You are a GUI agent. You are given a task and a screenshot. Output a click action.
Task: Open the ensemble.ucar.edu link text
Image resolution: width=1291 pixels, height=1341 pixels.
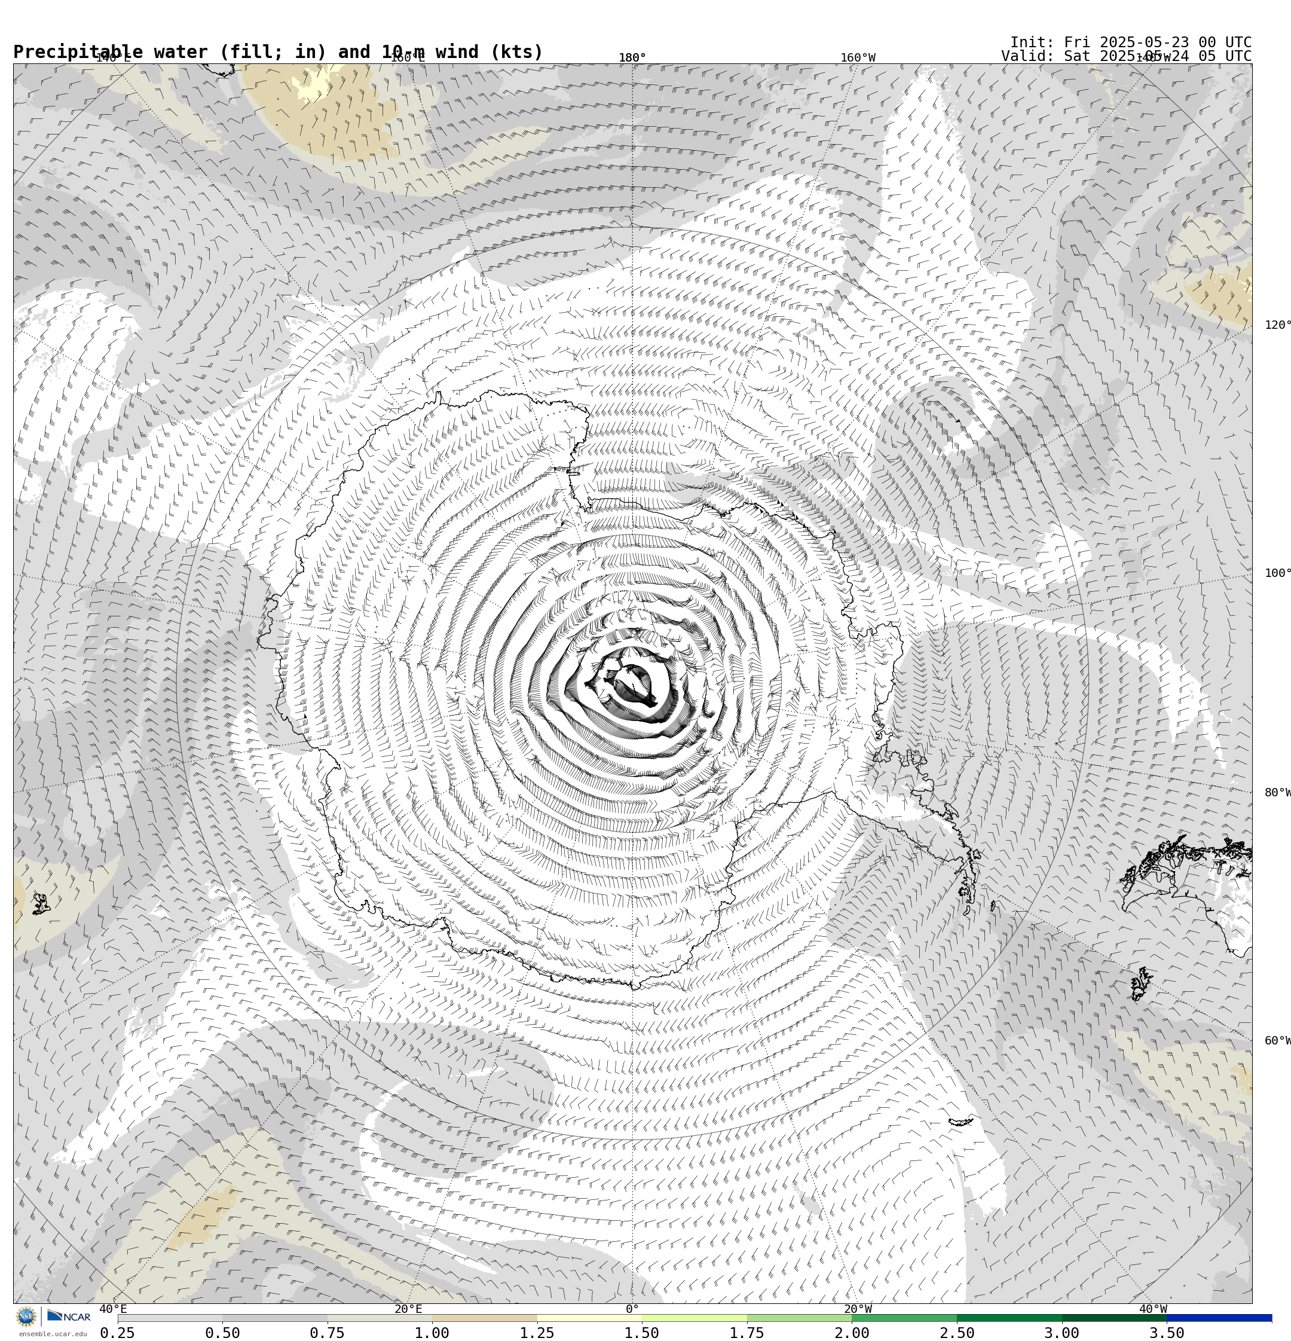(53, 1333)
